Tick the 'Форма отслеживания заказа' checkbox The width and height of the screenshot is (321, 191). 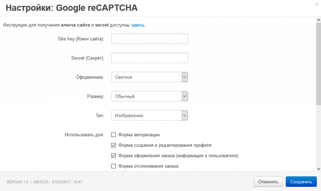pyautogui.click(x=113, y=166)
